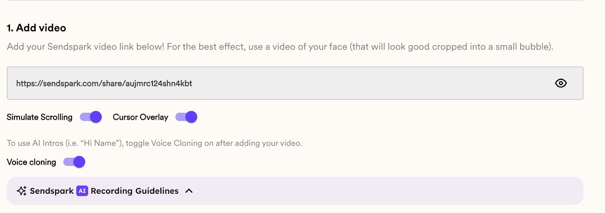Turn off the Cursor Overlay switch
Screen dimensions: 605x213
[186, 117]
